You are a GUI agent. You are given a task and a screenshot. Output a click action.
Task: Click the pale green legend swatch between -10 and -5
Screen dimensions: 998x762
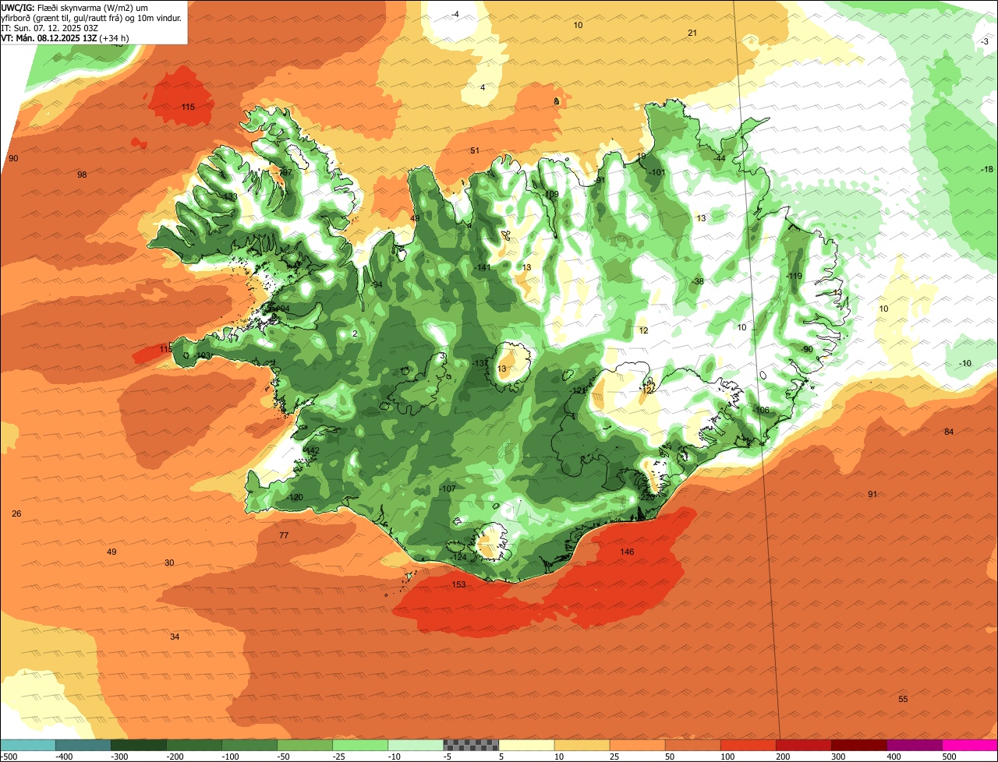(x=416, y=744)
